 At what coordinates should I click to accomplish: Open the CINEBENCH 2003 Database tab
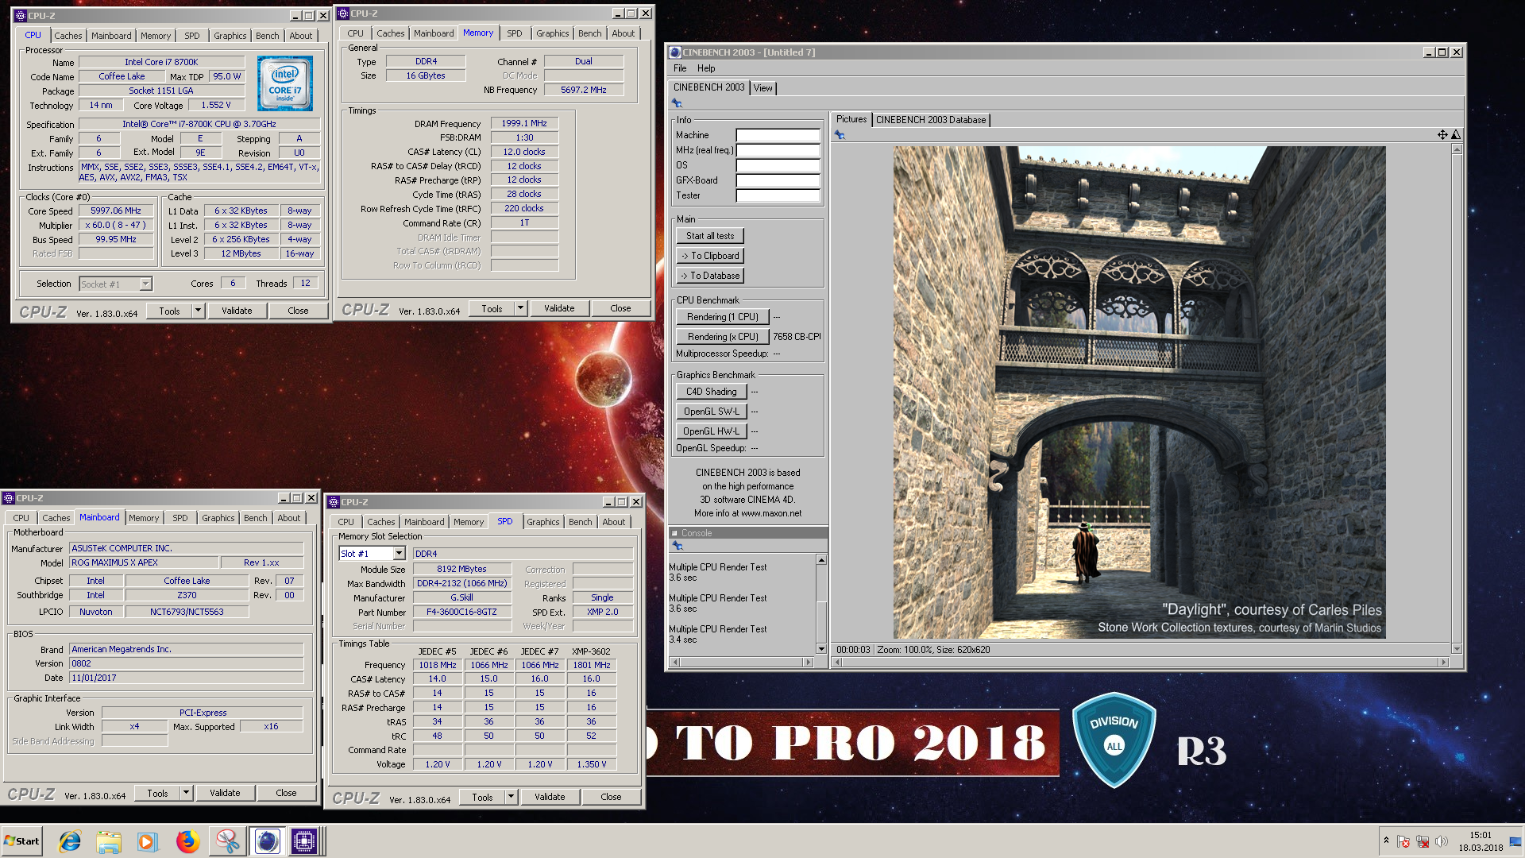pos(931,120)
